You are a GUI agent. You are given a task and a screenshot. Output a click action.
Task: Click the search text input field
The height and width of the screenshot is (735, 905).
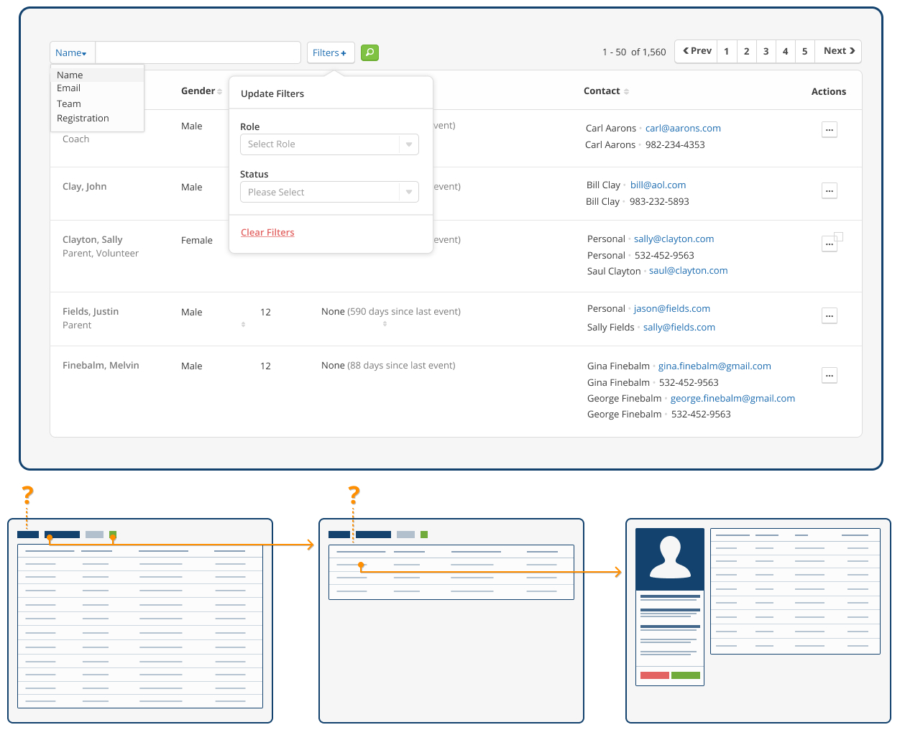(x=198, y=52)
